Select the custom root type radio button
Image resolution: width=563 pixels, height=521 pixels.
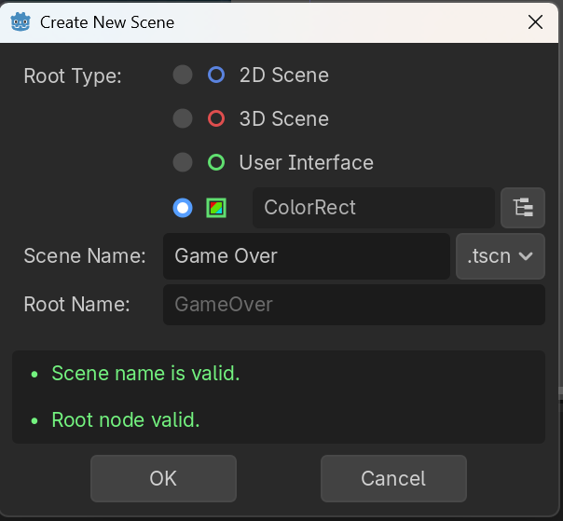pyautogui.click(x=183, y=207)
